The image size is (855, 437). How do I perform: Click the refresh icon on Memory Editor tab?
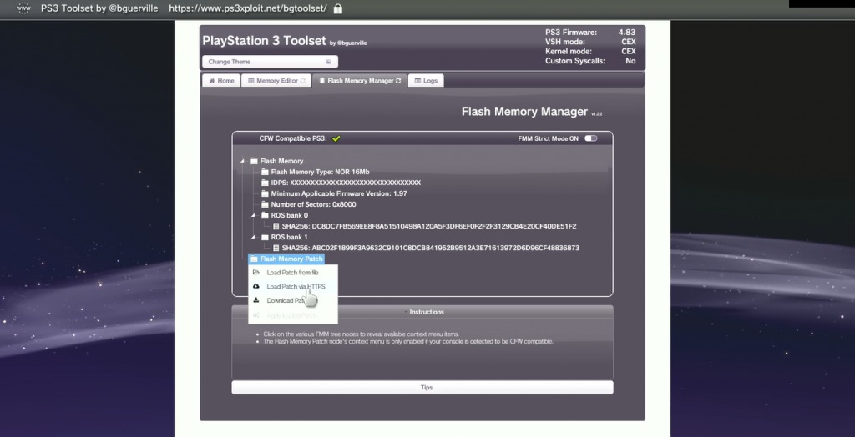pyautogui.click(x=303, y=81)
